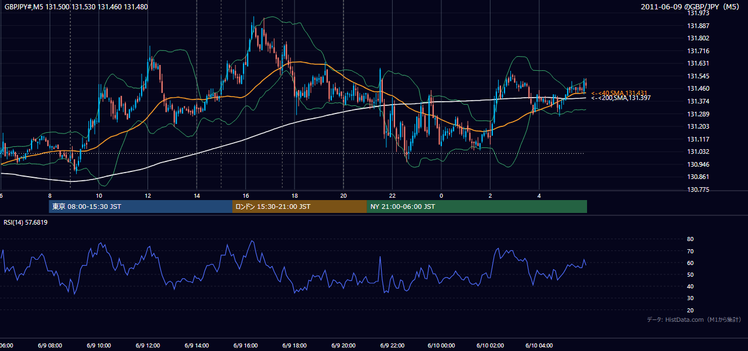This screenshot has width=748, height=351.
Task: Click RSI scale value 70
Action: [691, 251]
